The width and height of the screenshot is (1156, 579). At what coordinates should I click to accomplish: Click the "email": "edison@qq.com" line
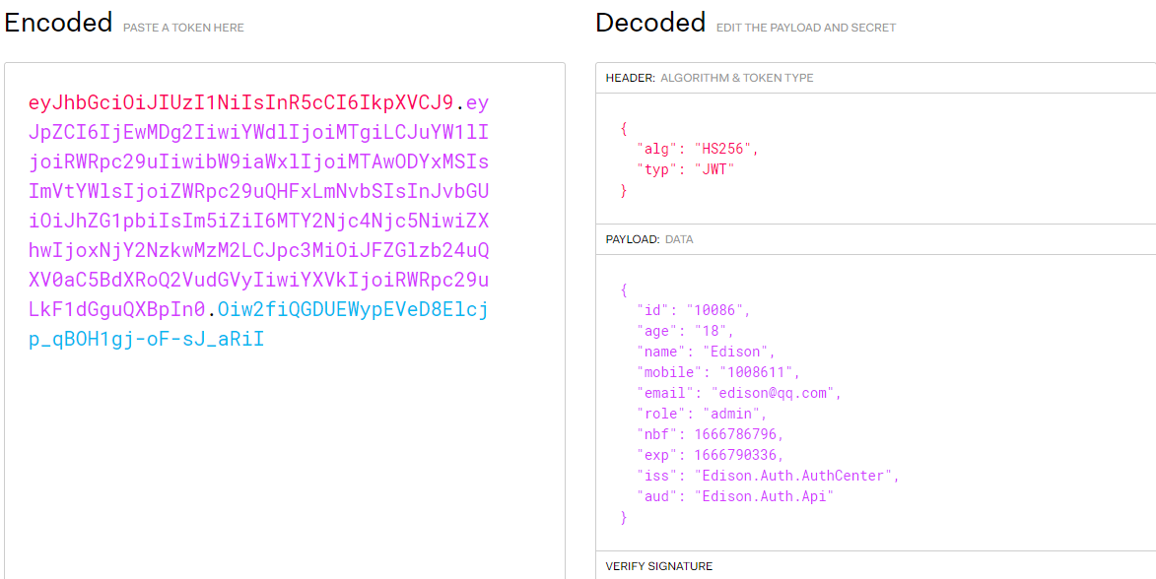(x=739, y=393)
